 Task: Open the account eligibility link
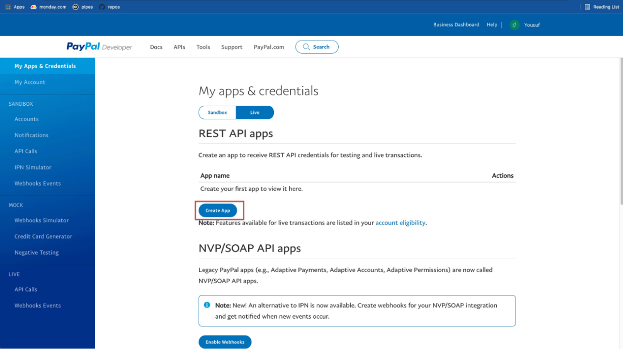click(400, 223)
